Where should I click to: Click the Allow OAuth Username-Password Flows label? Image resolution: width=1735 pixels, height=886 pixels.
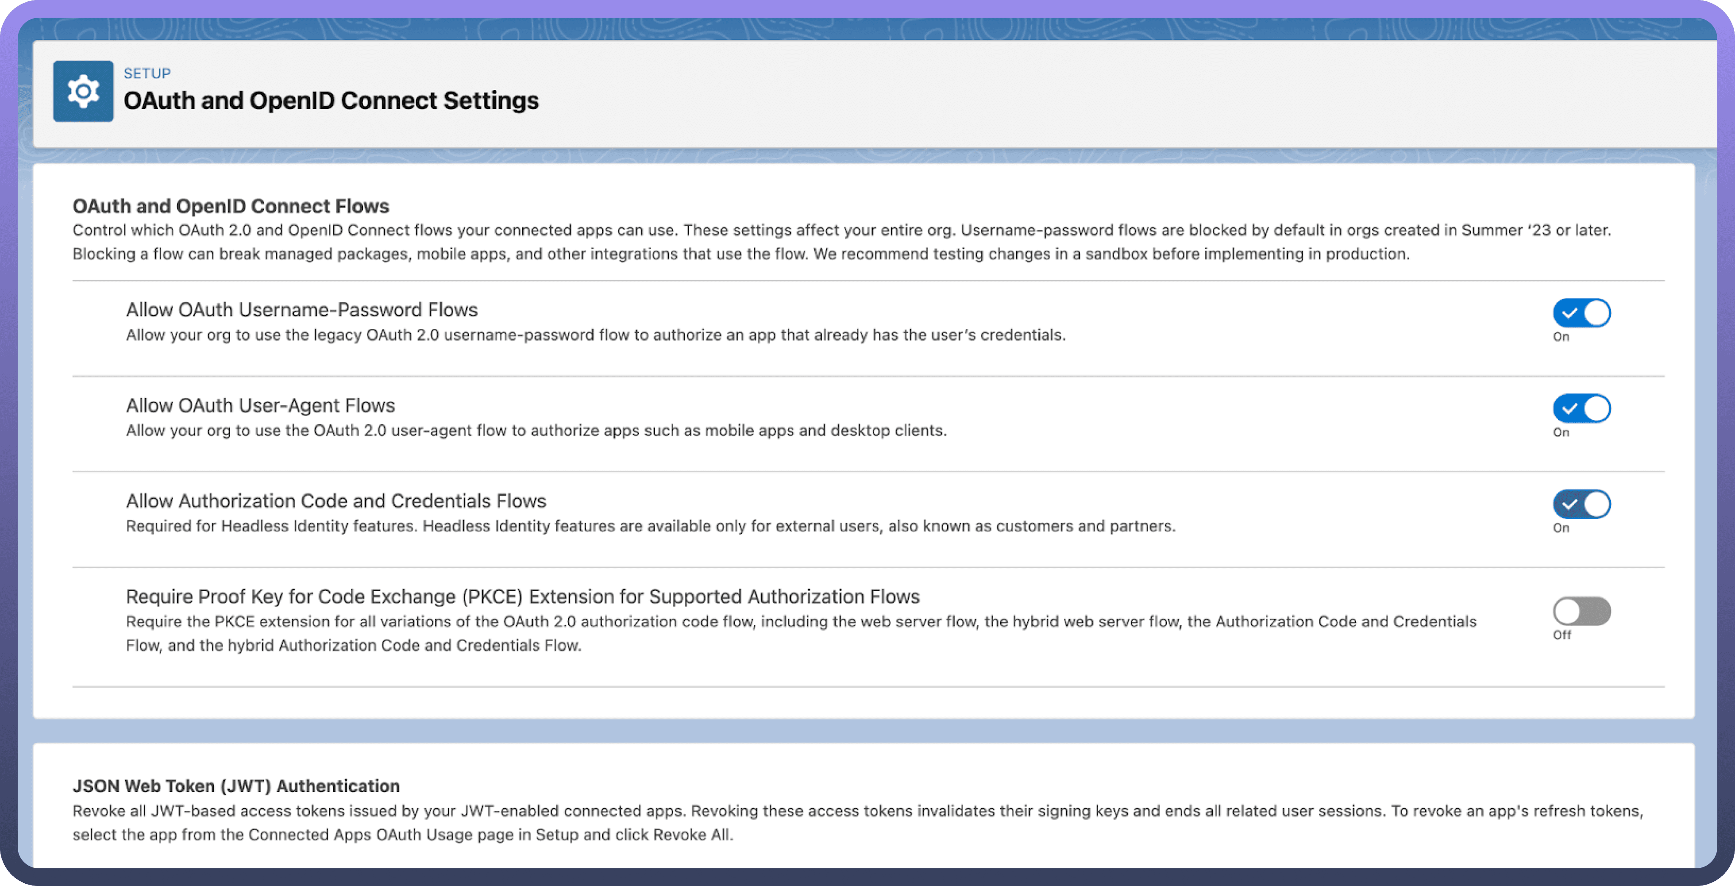tap(302, 310)
